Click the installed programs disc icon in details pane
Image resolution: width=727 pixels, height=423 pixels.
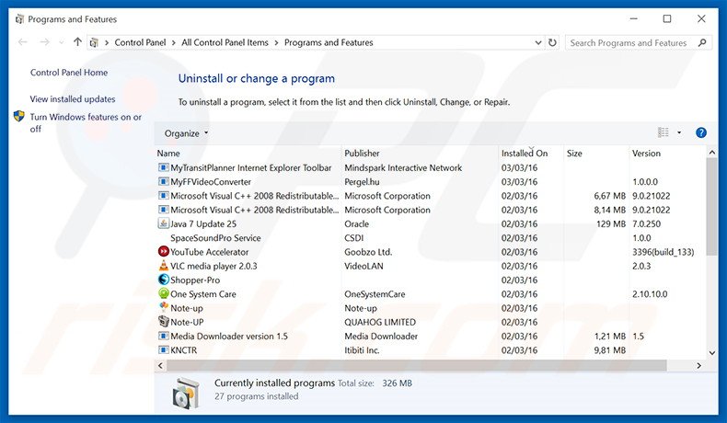[x=187, y=394]
